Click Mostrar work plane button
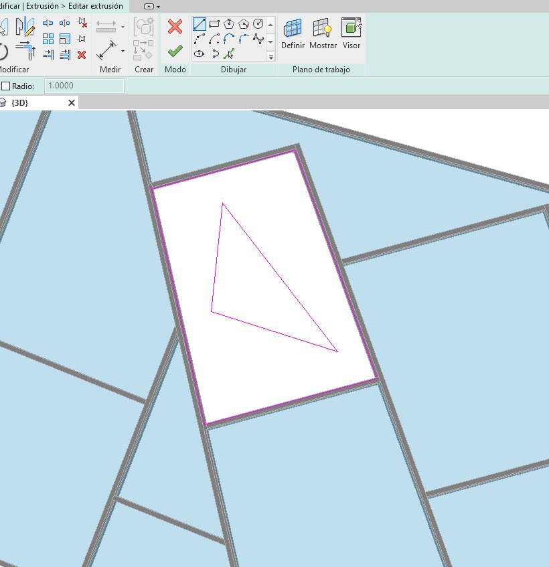The image size is (549, 567). coord(323,33)
